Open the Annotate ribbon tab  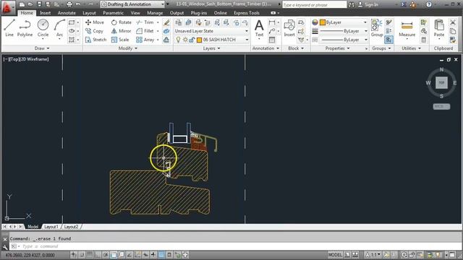tap(67, 13)
